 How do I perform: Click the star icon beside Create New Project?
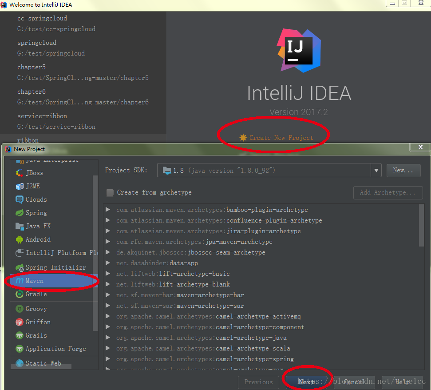(243, 138)
